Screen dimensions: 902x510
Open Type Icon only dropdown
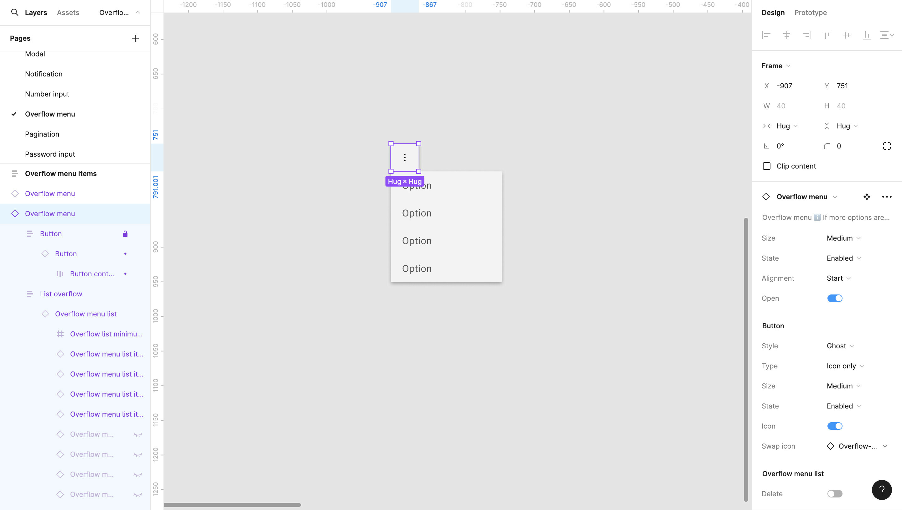click(845, 366)
